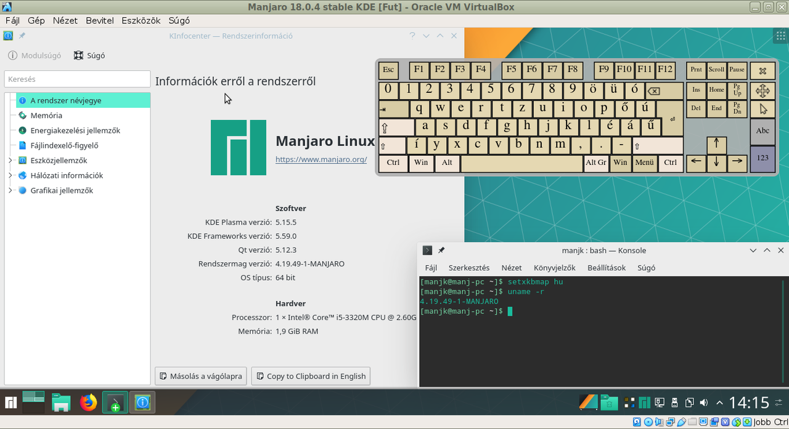Open the network tray icon
Screen dimensions: 789x429
point(659,403)
